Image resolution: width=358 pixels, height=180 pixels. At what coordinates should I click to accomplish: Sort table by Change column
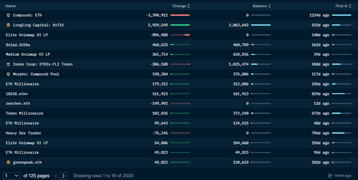pos(181,6)
